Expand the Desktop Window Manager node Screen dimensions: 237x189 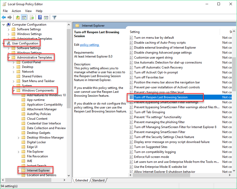[18, 138]
